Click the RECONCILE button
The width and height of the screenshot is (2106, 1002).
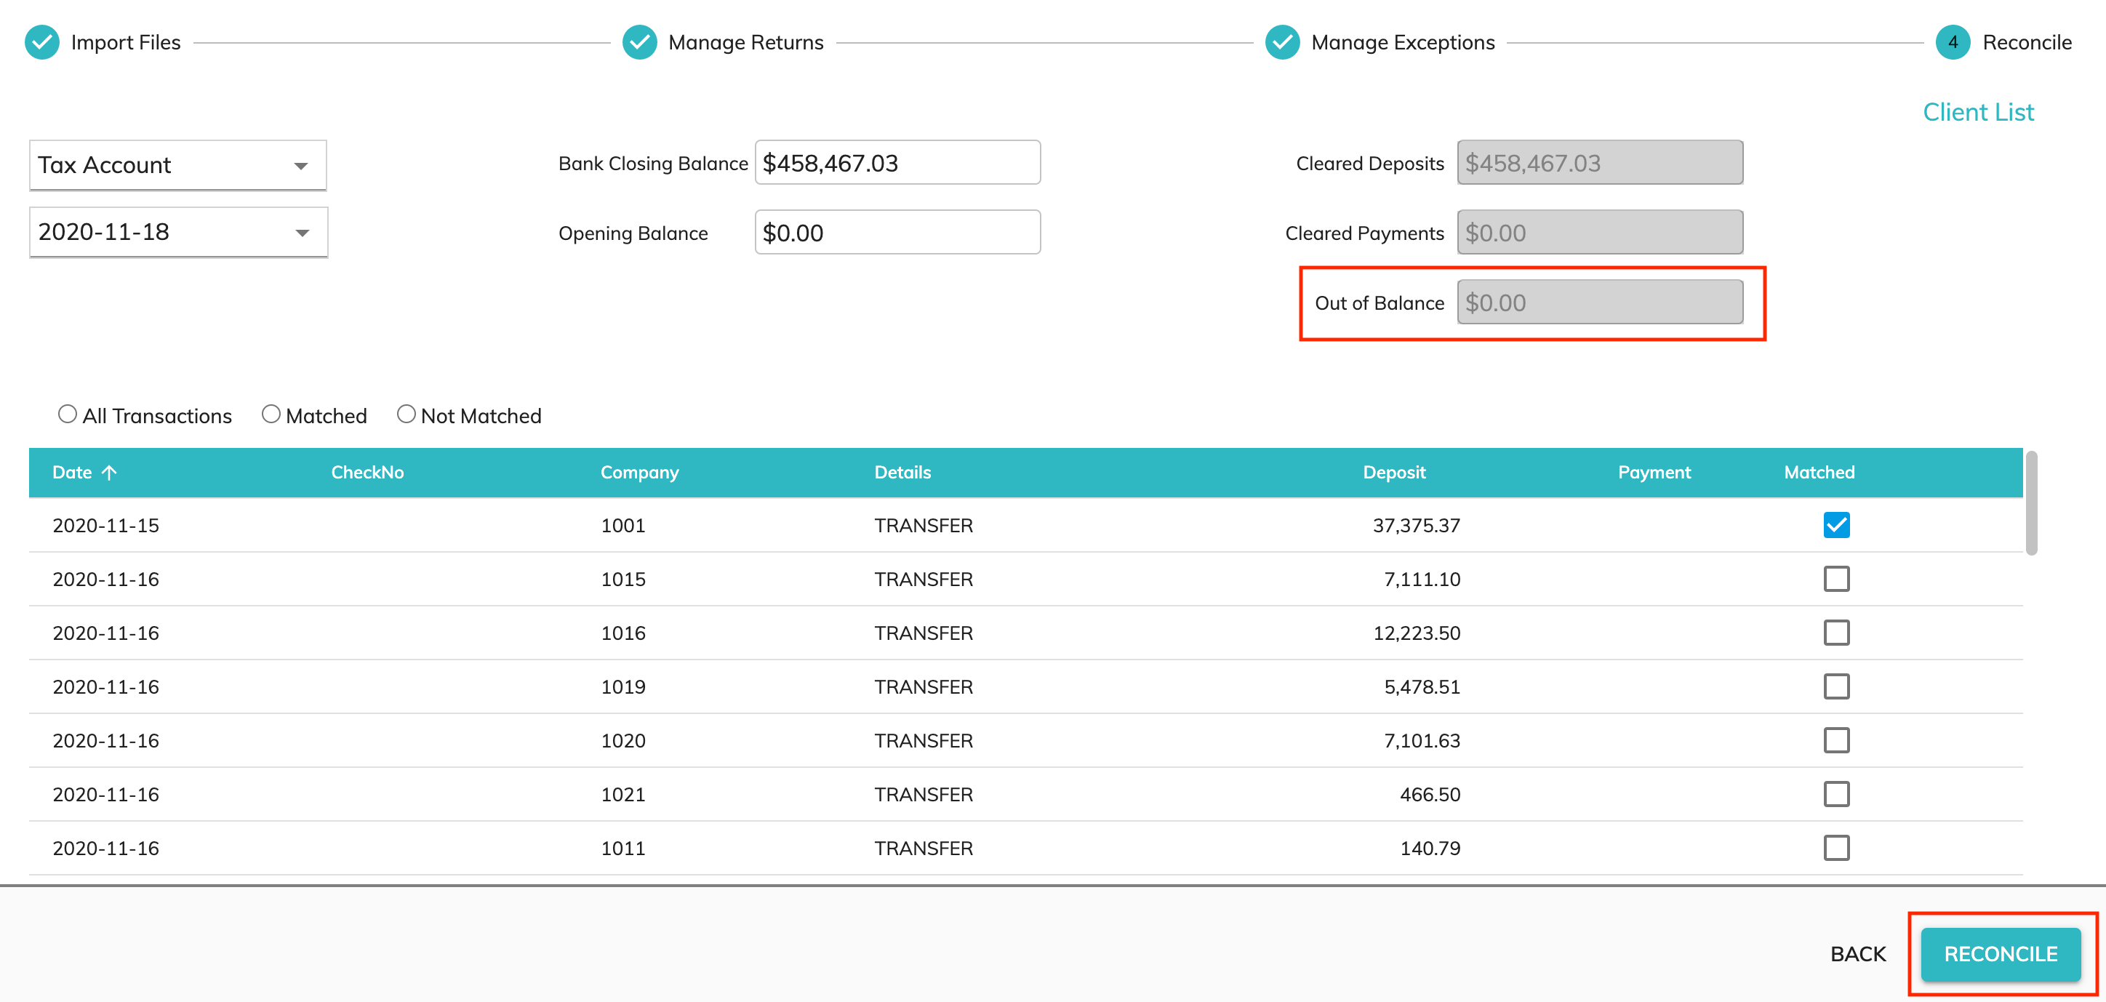(2000, 954)
